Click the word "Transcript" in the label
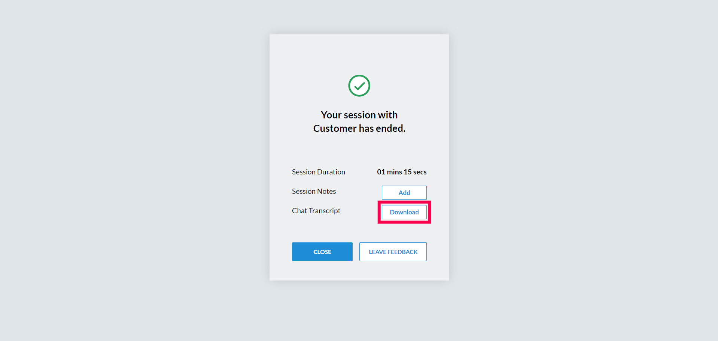 [x=325, y=211]
